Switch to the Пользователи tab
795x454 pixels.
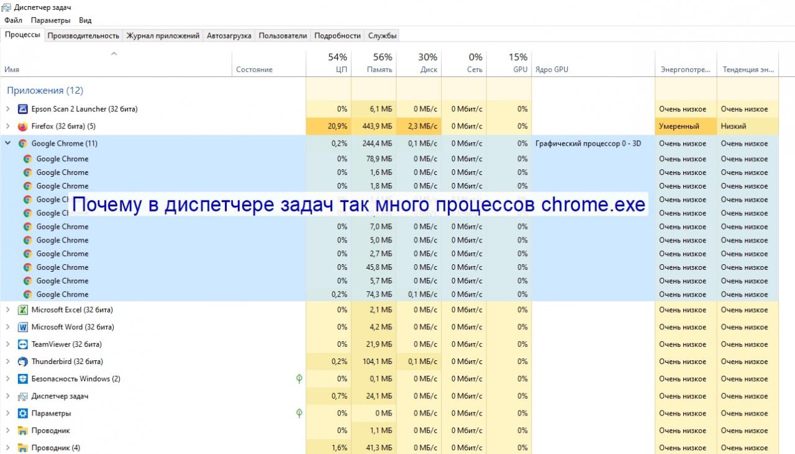point(283,36)
